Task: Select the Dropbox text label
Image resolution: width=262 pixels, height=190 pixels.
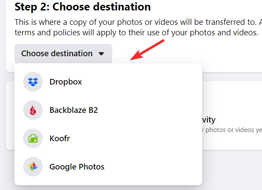Action: 65,81
